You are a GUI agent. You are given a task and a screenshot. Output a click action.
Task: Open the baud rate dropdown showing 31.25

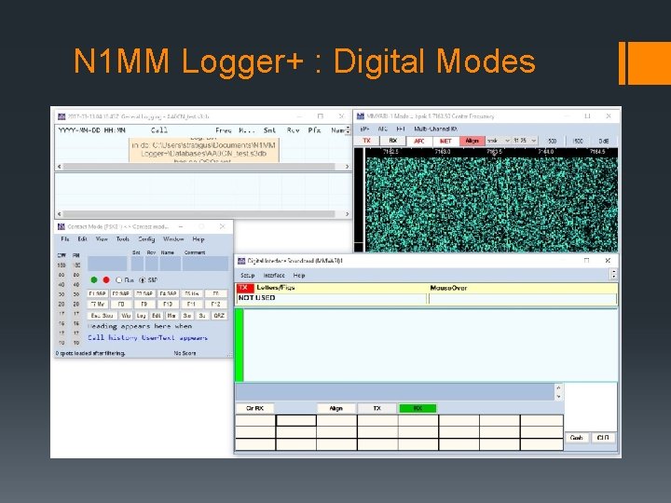[x=533, y=141]
